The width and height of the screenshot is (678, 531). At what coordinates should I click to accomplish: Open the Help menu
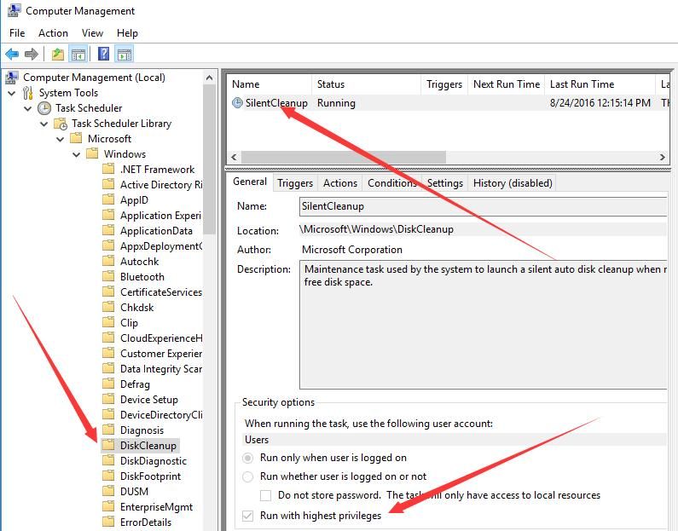point(127,33)
